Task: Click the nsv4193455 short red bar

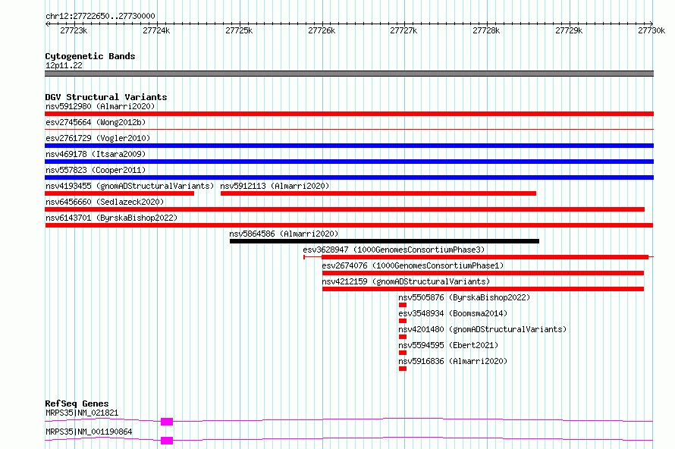Action: pos(119,193)
